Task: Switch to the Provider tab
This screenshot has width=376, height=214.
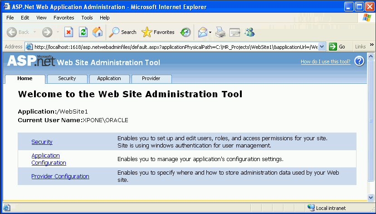Action: pos(151,79)
